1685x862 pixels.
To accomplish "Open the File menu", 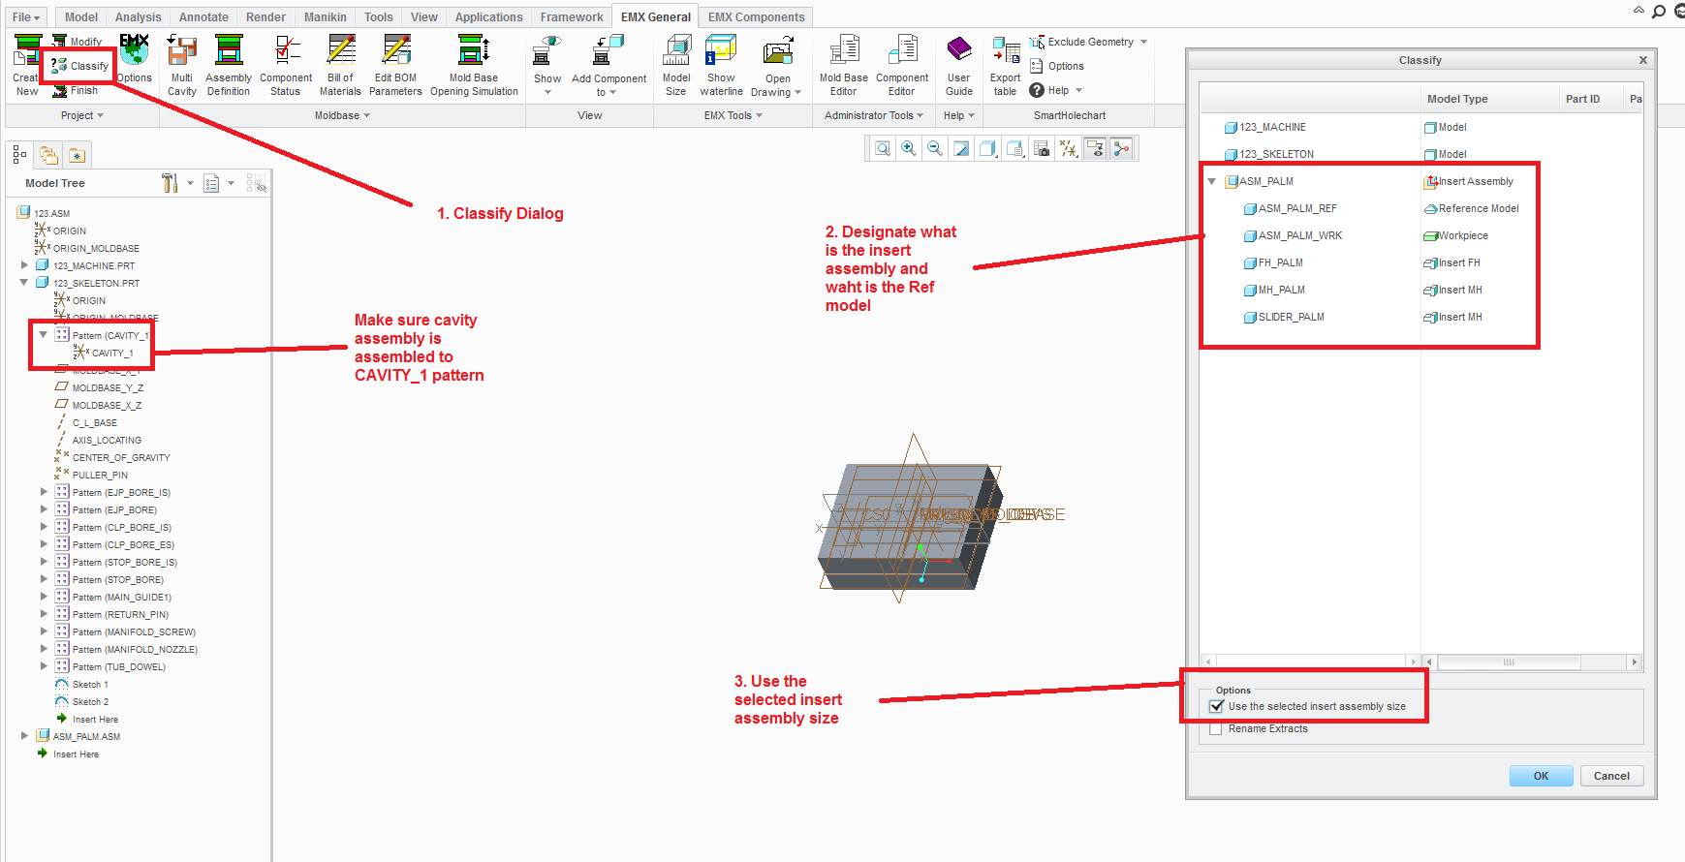I will pos(25,17).
